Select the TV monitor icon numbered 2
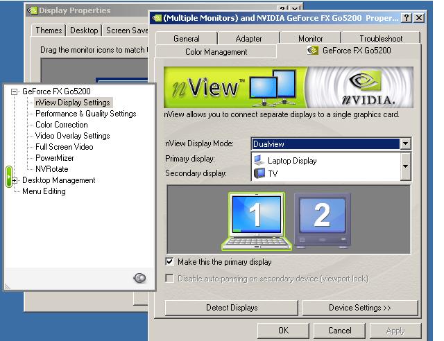The height and width of the screenshot is (341, 444). point(322,220)
